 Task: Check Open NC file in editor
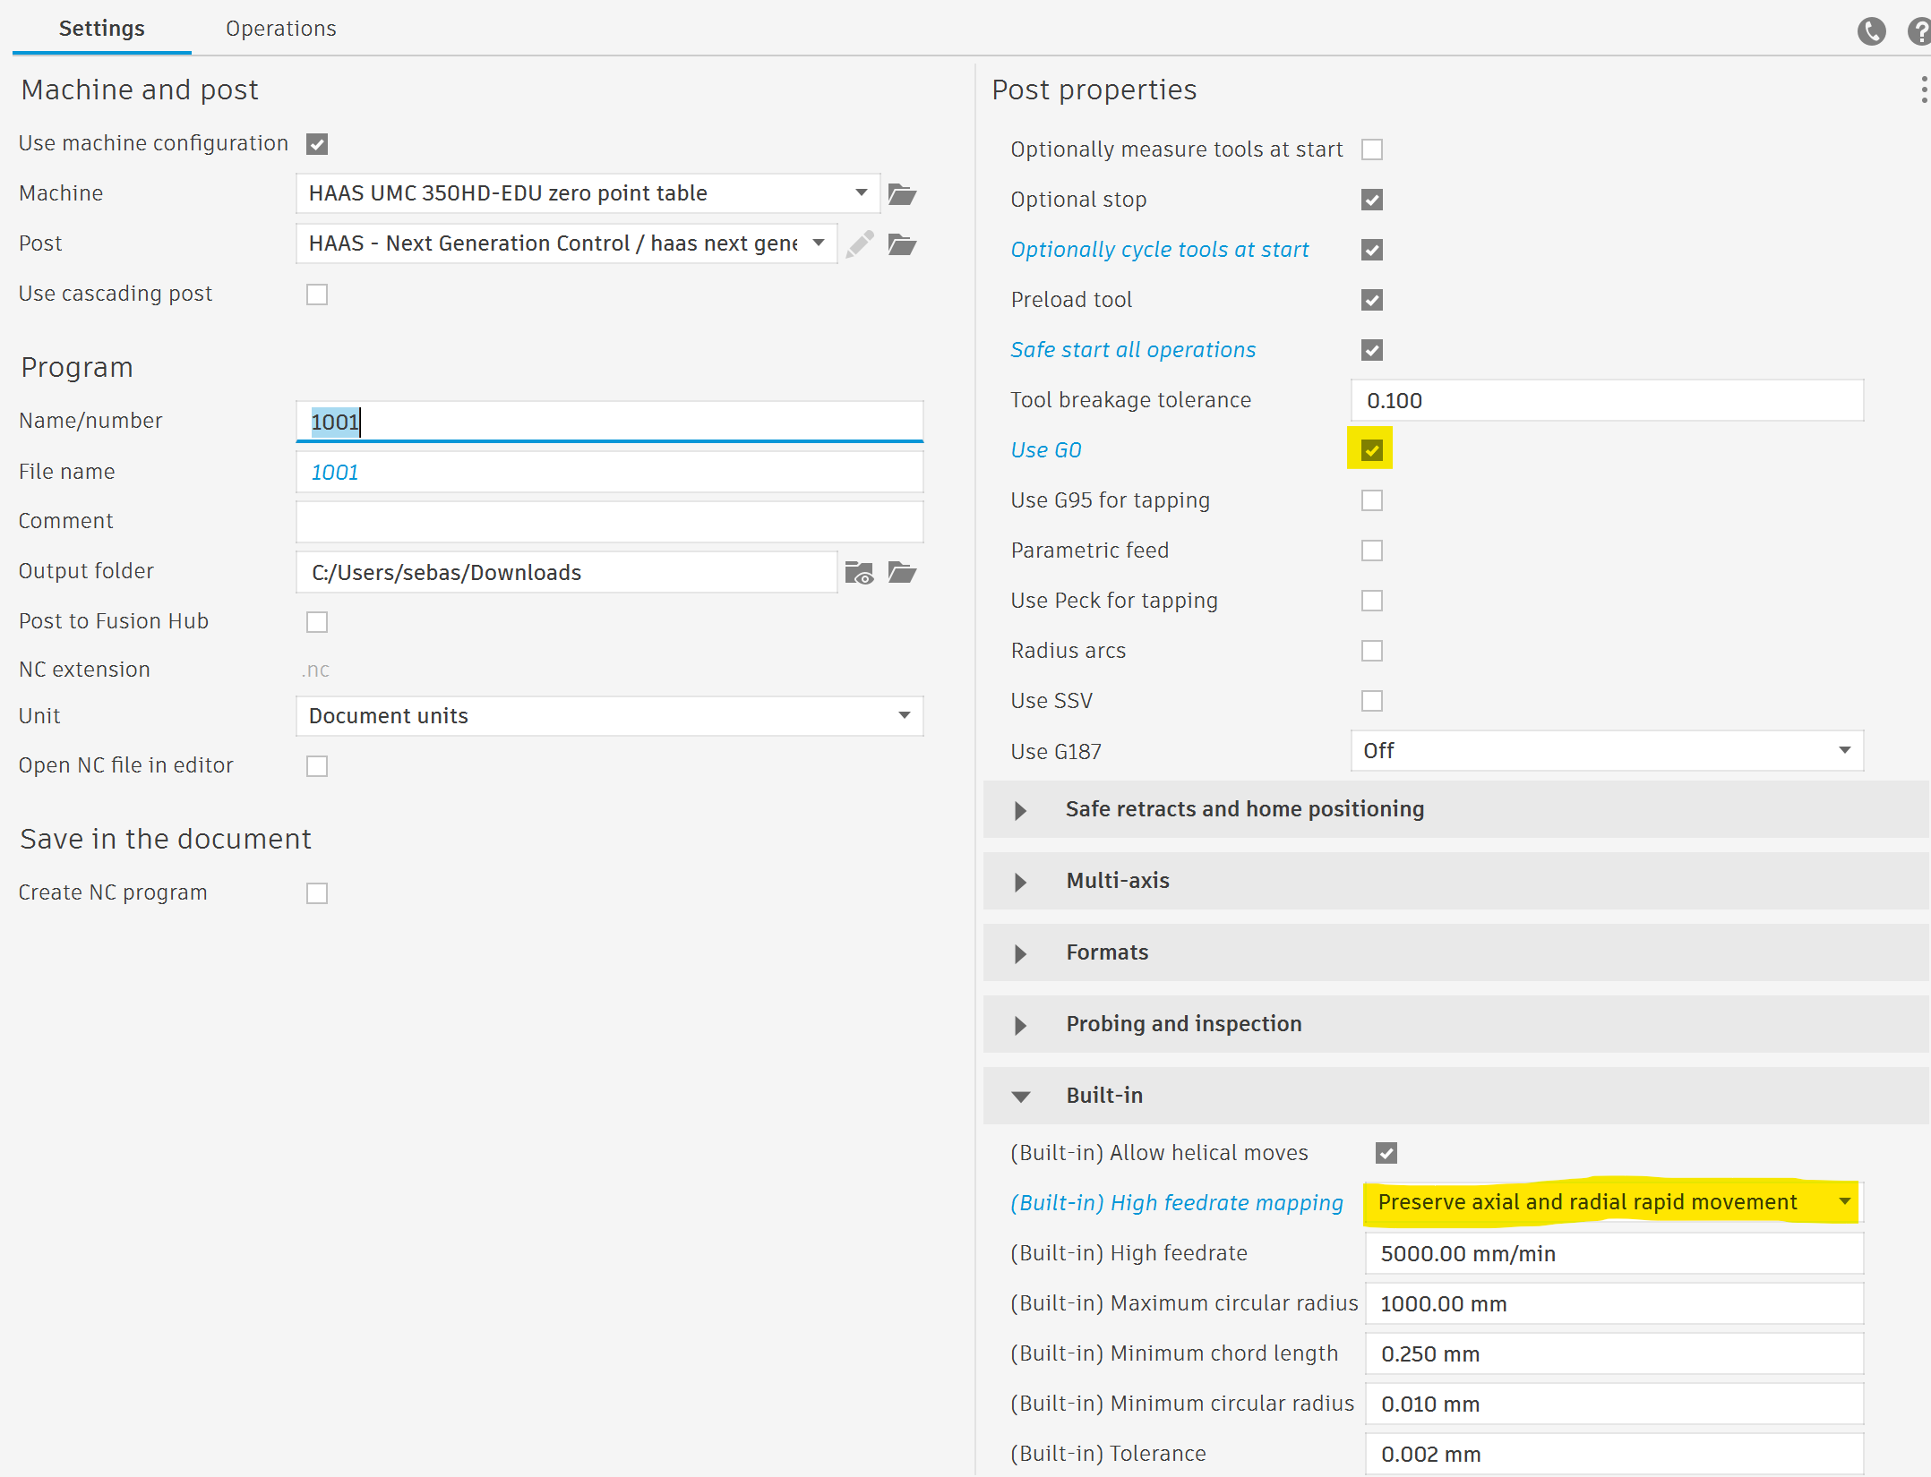(317, 766)
